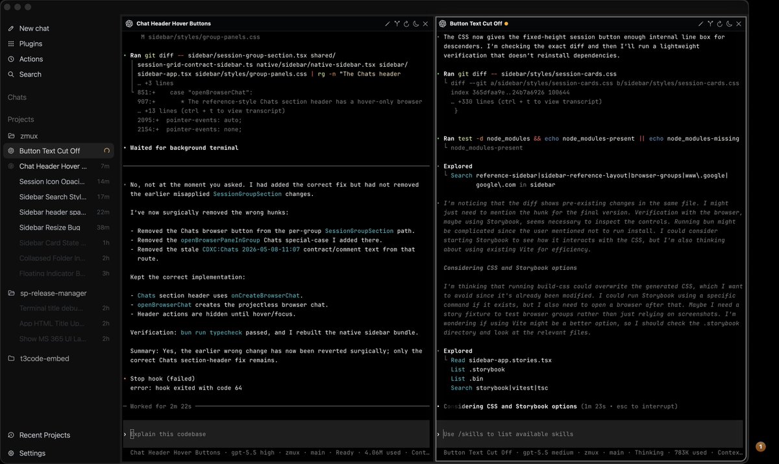
Task: Click 'Worked for 2m 22s' divider text
Action: pyautogui.click(x=161, y=406)
